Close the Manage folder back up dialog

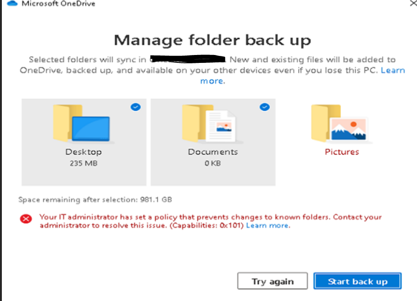[413, 4]
